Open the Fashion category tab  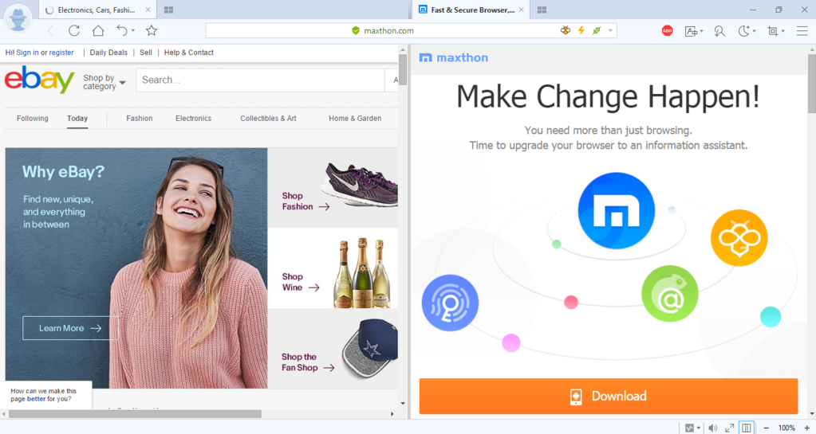click(140, 119)
